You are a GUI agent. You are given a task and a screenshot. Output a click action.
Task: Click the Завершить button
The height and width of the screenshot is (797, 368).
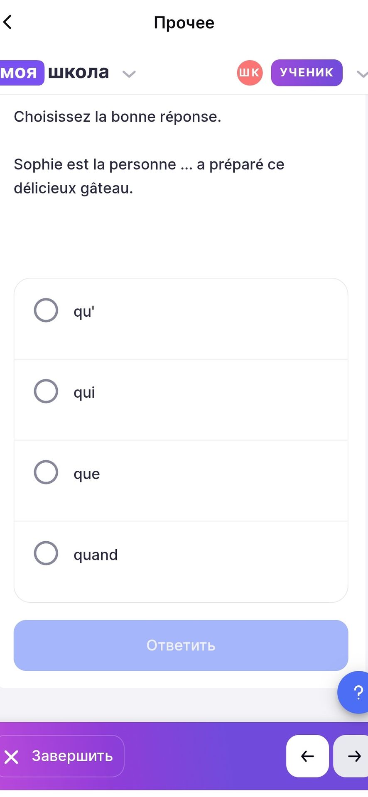(61, 756)
